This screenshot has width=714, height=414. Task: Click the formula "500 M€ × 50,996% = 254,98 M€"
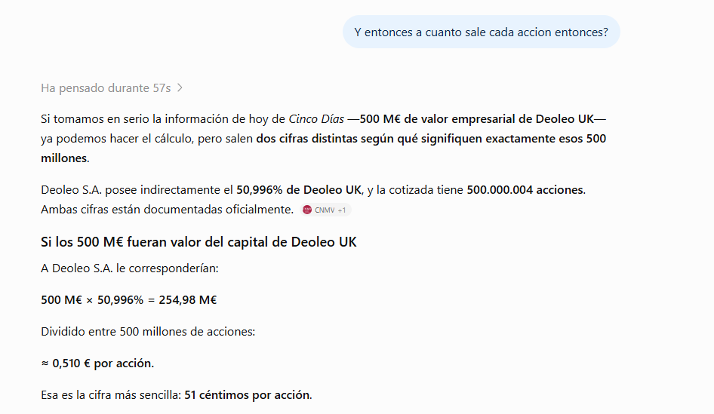pos(129,300)
